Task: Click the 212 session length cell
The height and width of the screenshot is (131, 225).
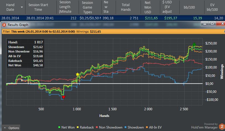Action: coord(73,18)
